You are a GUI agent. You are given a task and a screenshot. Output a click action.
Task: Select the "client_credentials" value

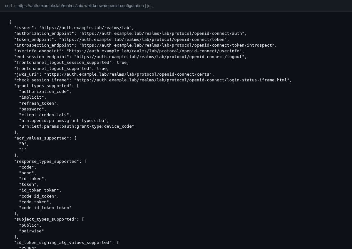tap(44, 115)
